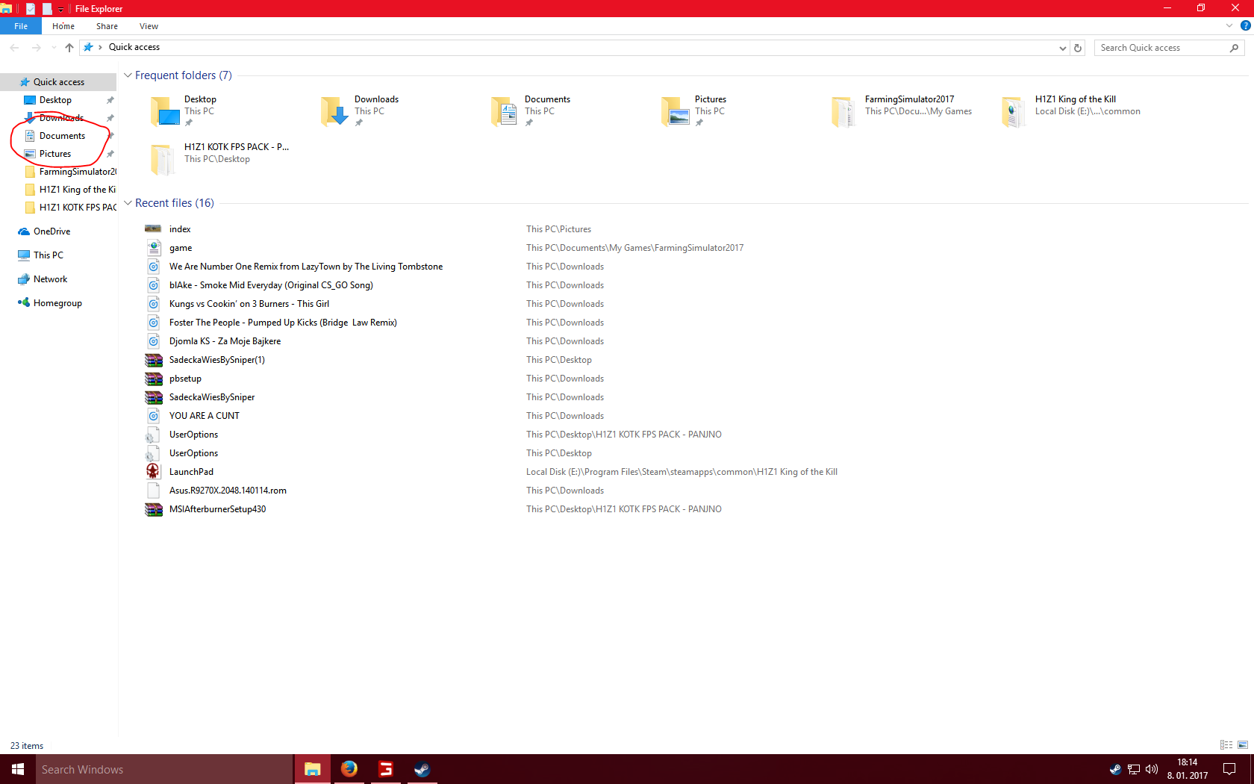This screenshot has height=784, width=1254.
Task: Collapse the Recent files group
Action: click(x=128, y=203)
